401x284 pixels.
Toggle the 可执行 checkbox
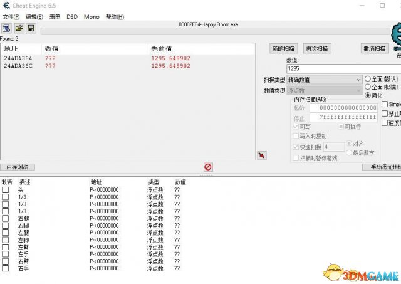click(x=341, y=127)
